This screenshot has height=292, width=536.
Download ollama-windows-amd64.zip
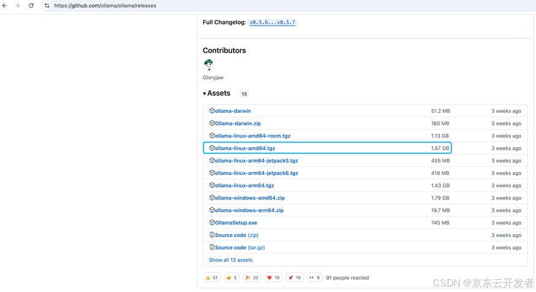250,198
